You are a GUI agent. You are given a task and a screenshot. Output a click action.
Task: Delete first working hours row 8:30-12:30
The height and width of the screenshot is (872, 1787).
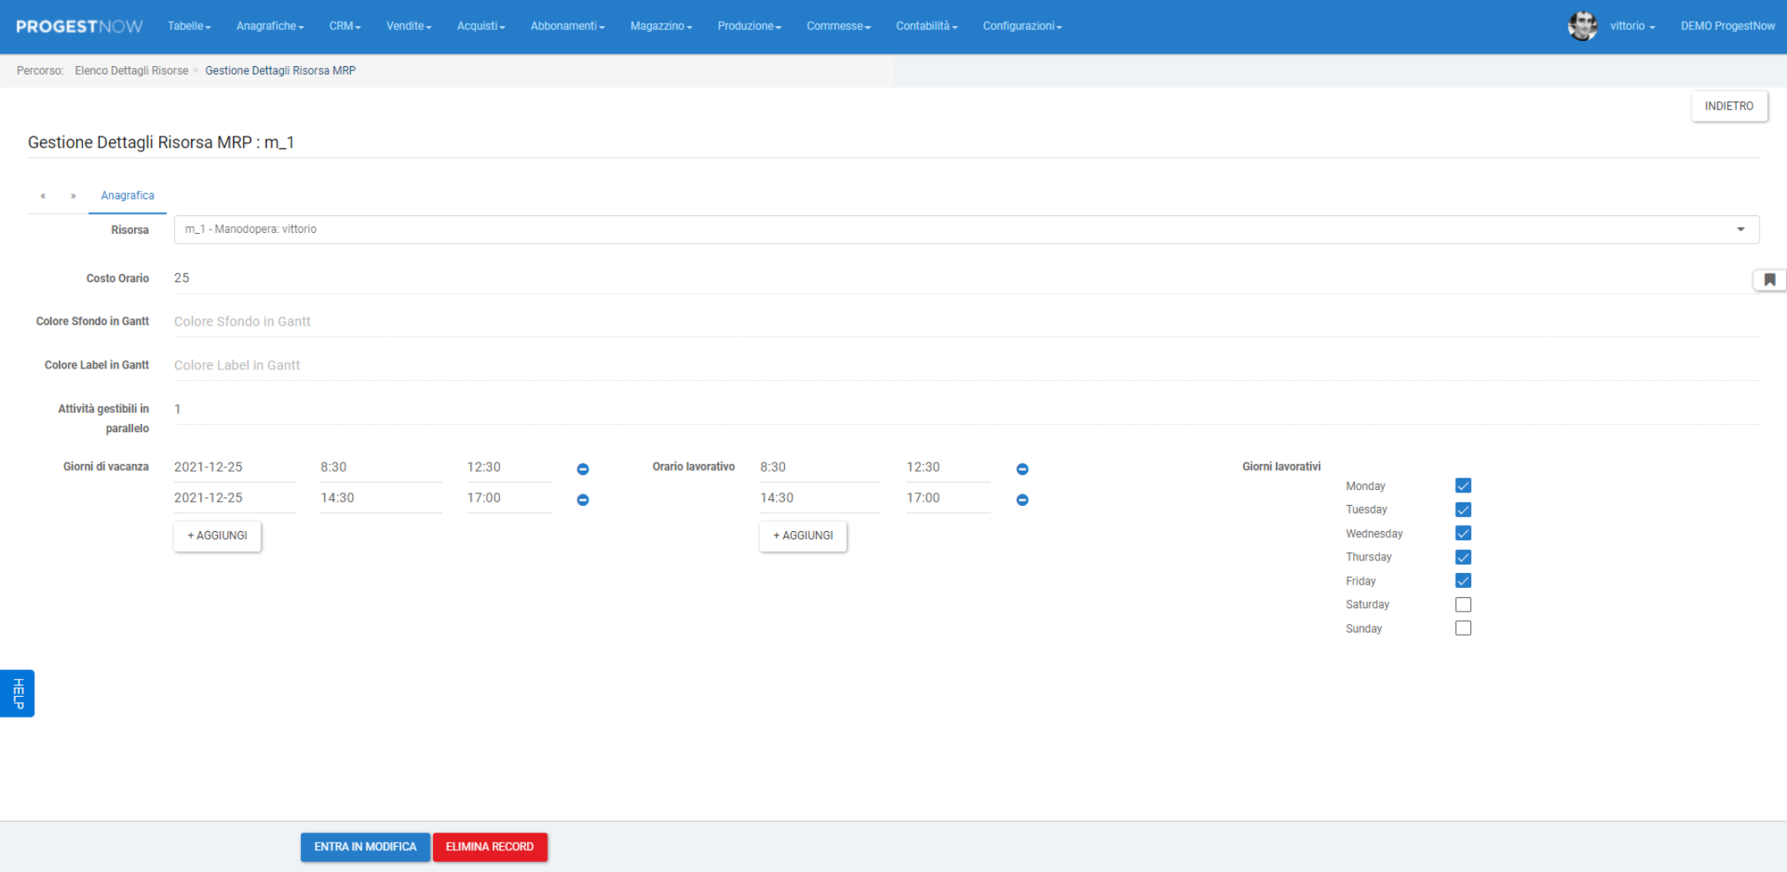1022,469
